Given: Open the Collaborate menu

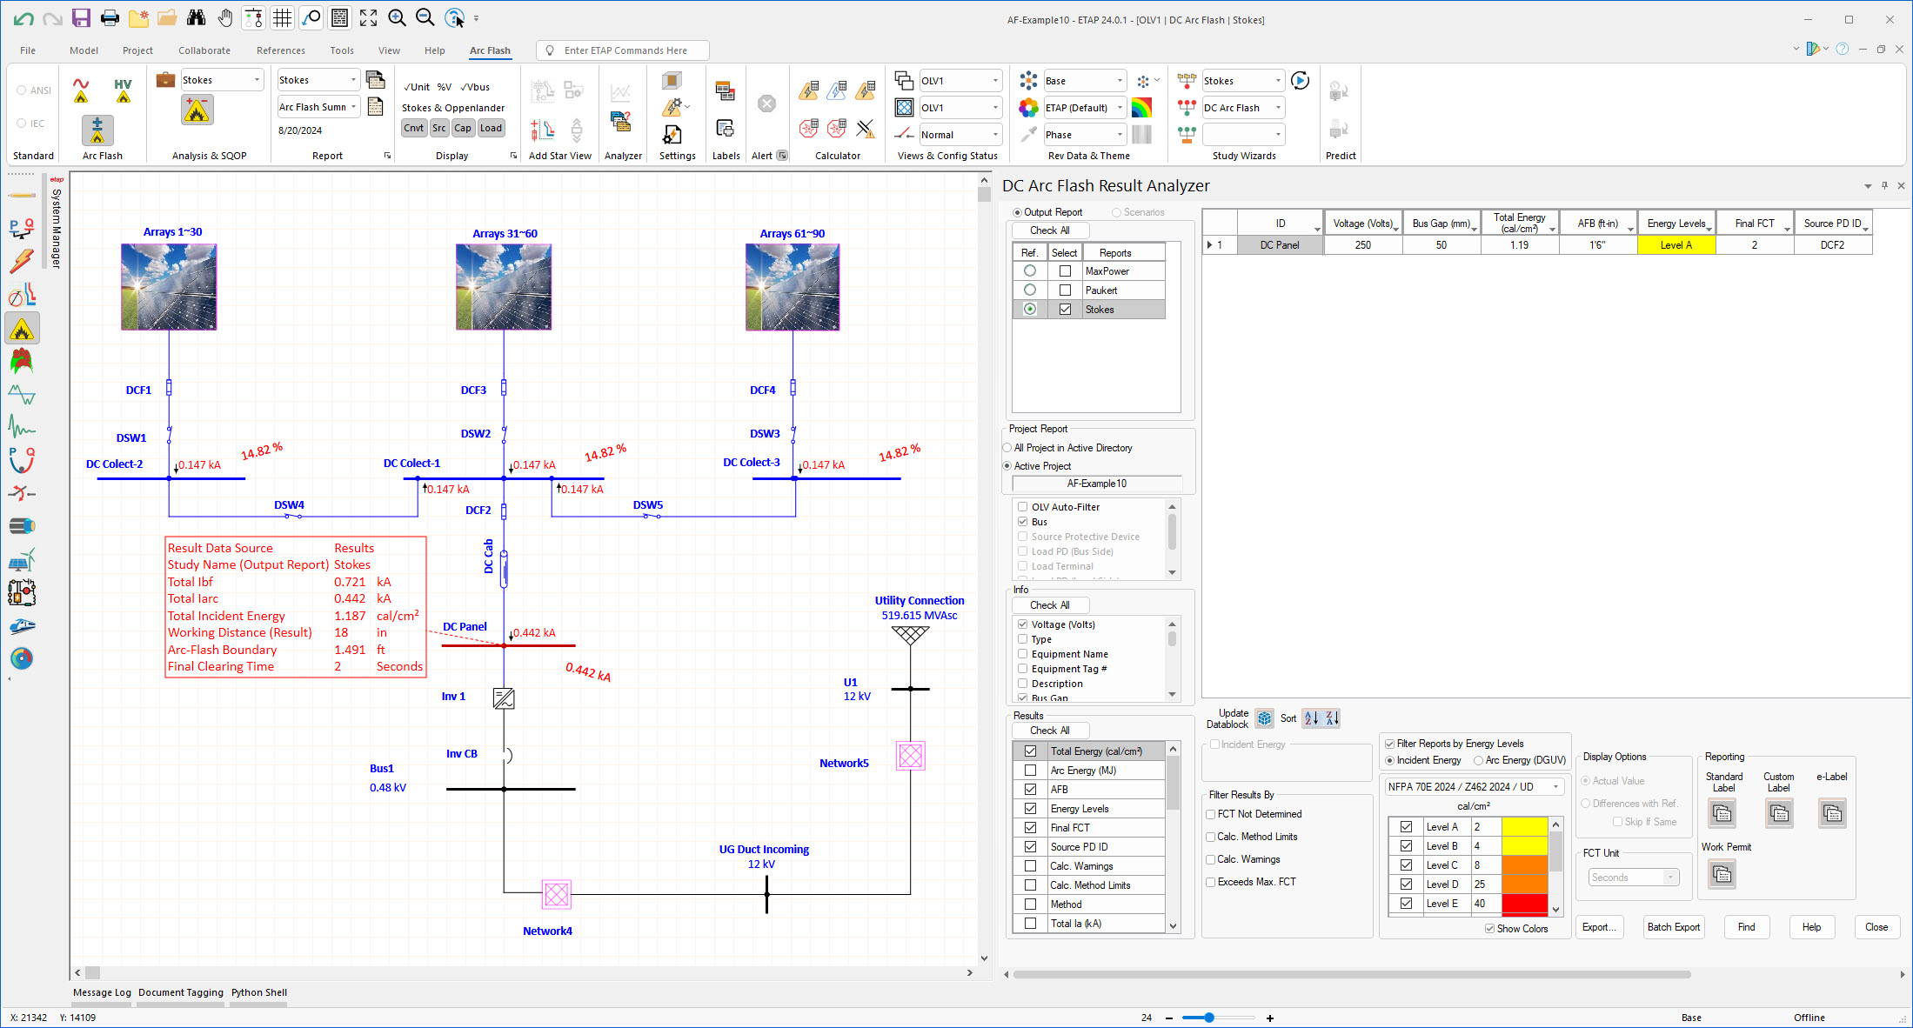Looking at the screenshot, I should [204, 50].
